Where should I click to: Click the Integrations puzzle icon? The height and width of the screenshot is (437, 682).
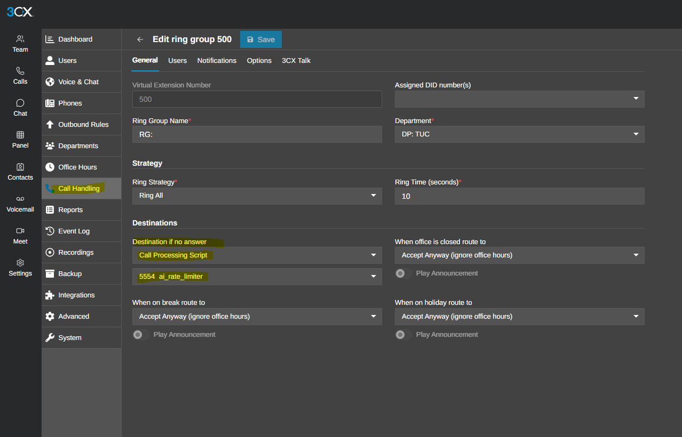pos(50,295)
